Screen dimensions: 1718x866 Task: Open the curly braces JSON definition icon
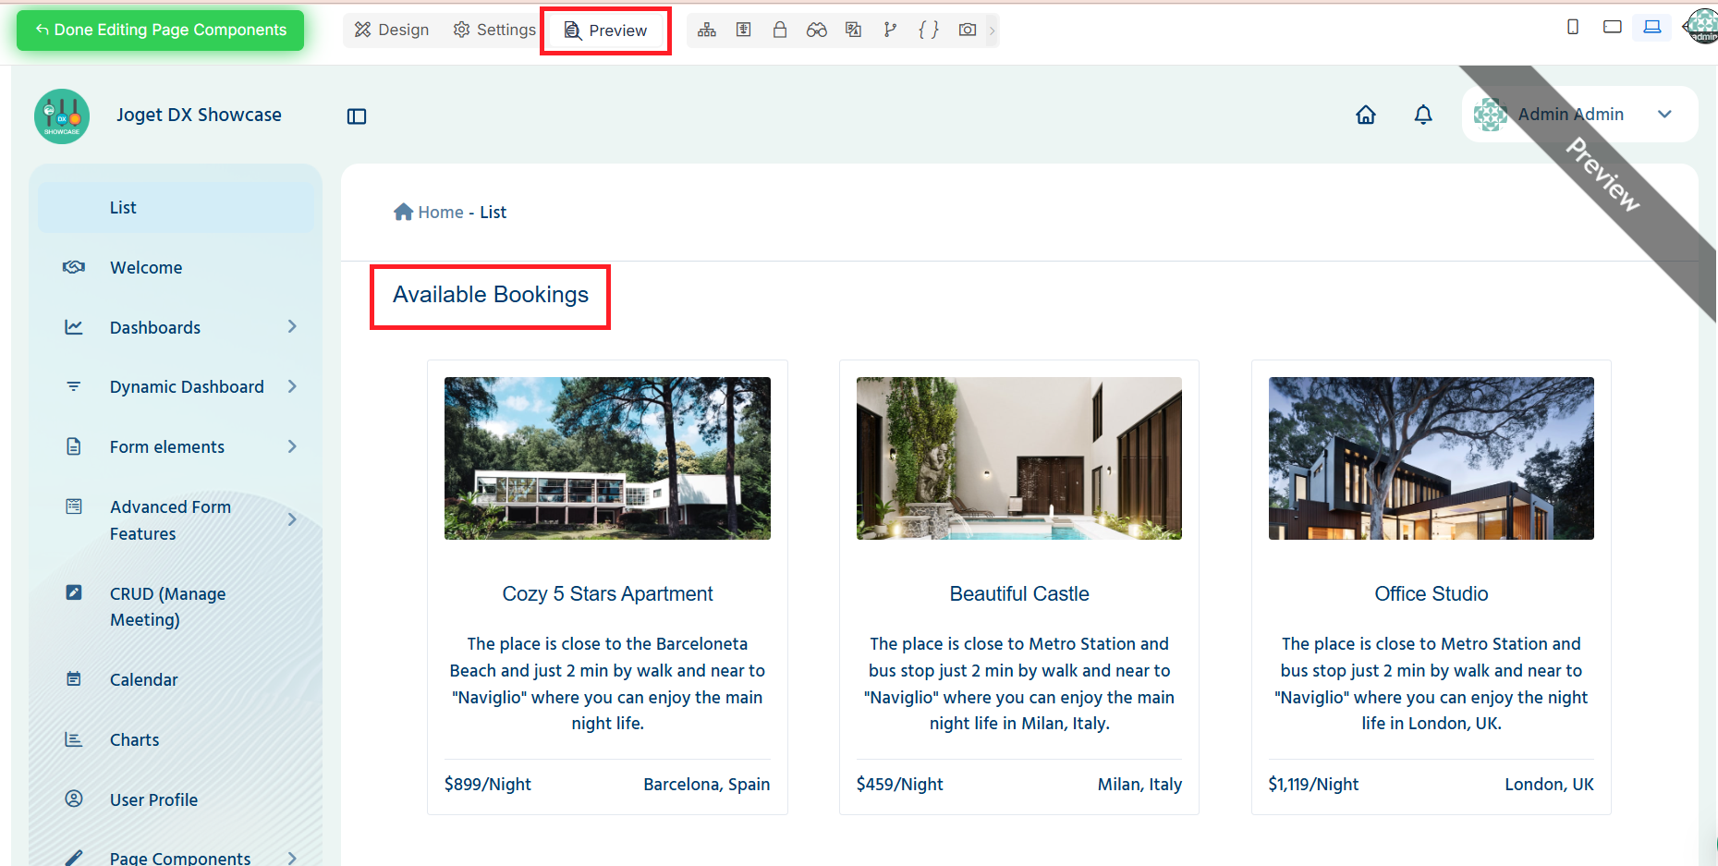[929, 30]
